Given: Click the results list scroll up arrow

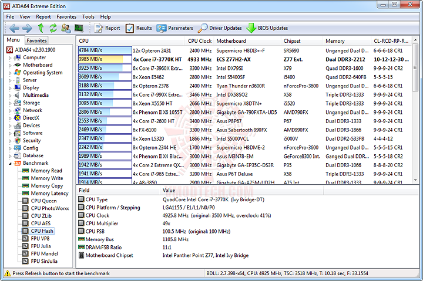Looking at the screenshot, I should [x=415, y=40].
